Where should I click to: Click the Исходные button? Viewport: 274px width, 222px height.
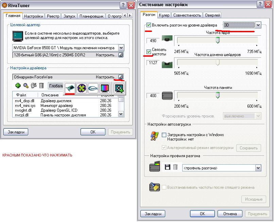[x=254, y=199]
